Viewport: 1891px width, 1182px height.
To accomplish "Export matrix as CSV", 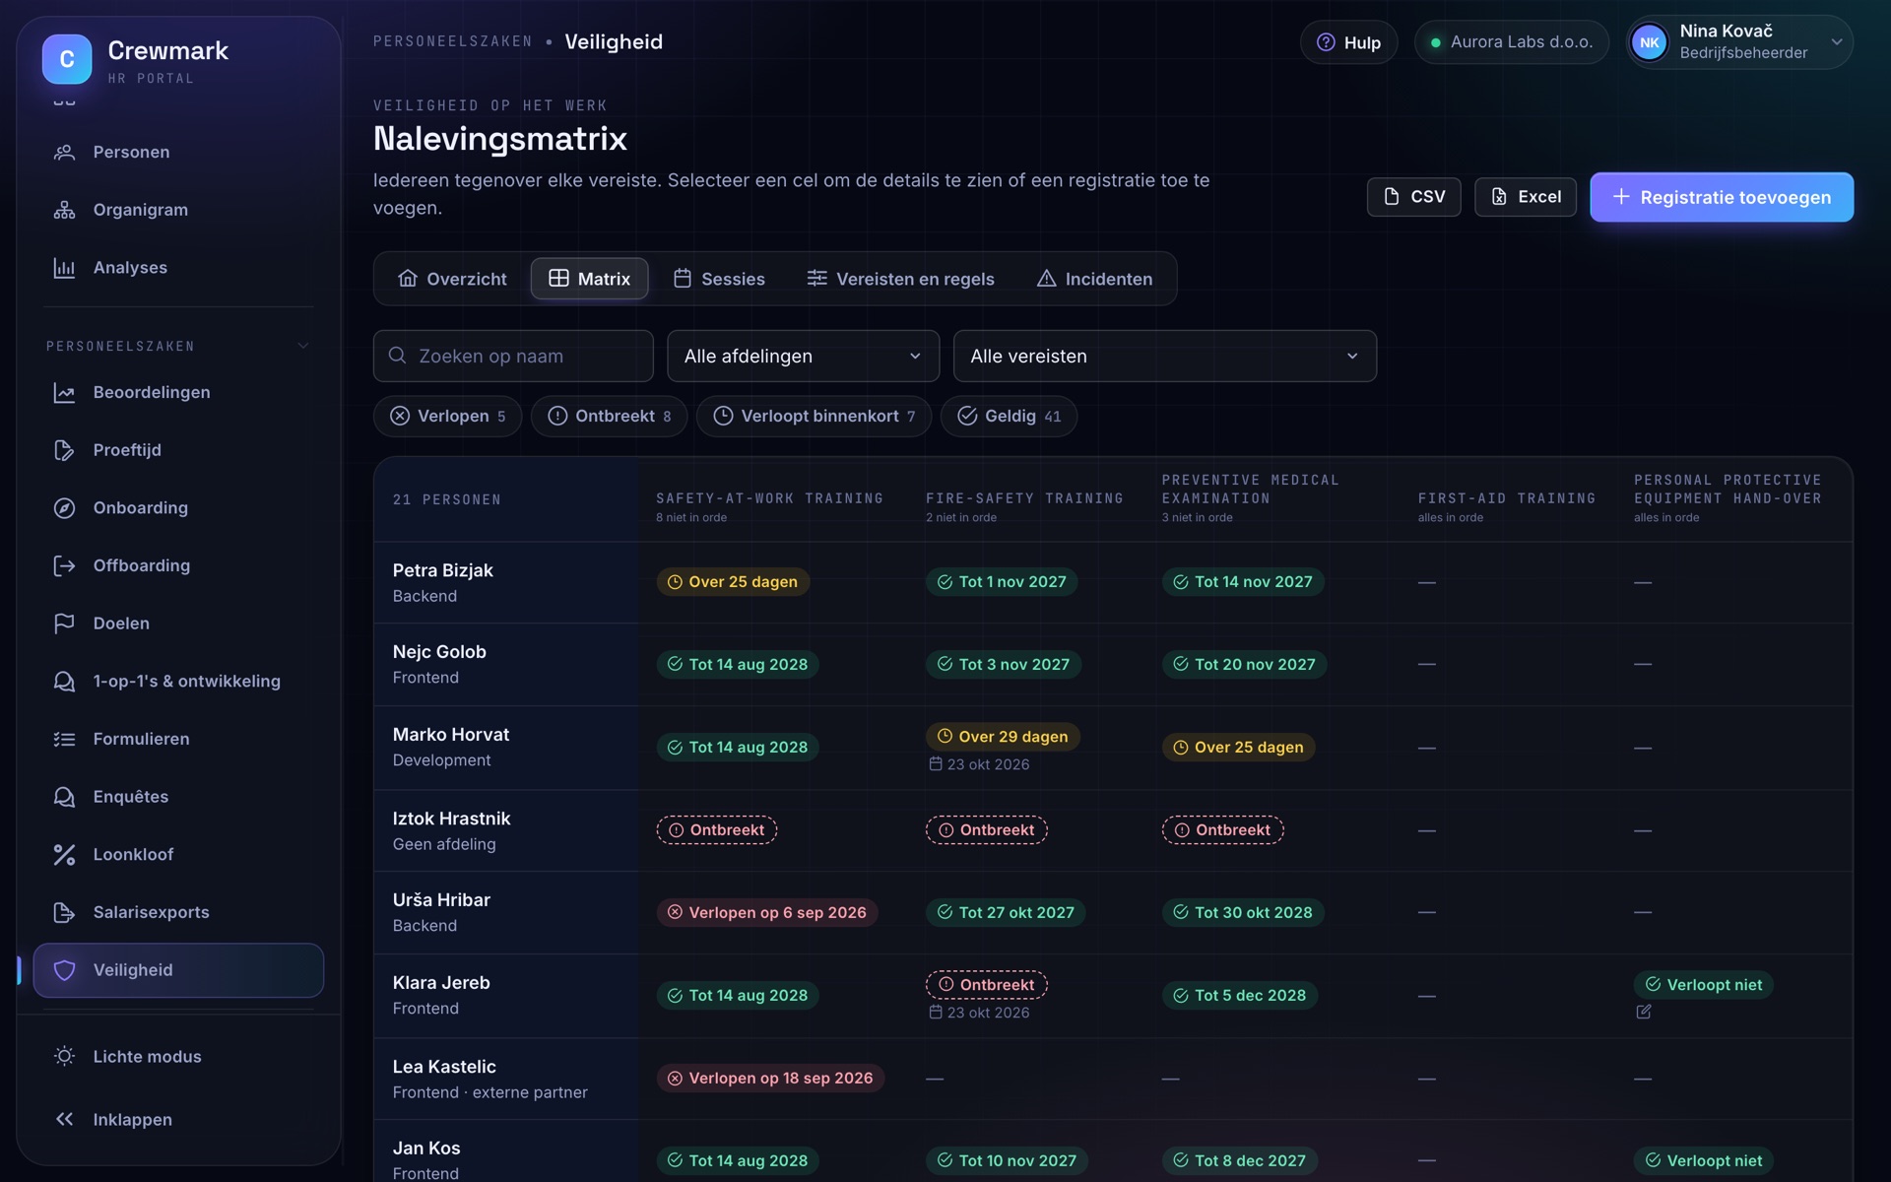I will (x=1413, y=197).
